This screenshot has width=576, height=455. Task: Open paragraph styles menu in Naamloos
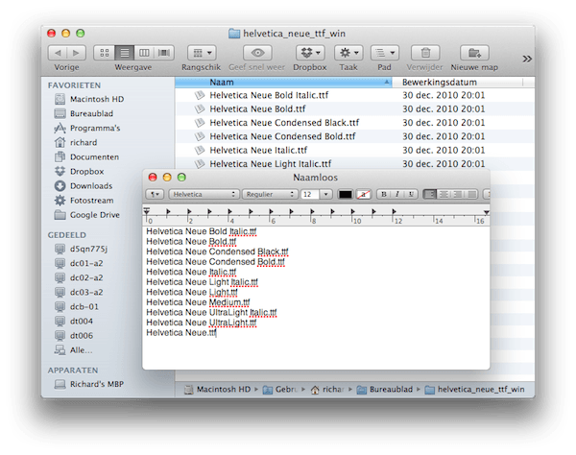coord(155,194)
